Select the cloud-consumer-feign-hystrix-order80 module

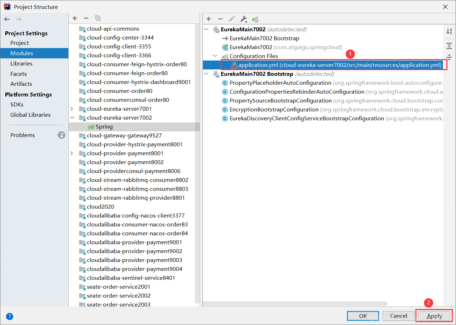tap(137, 64)
